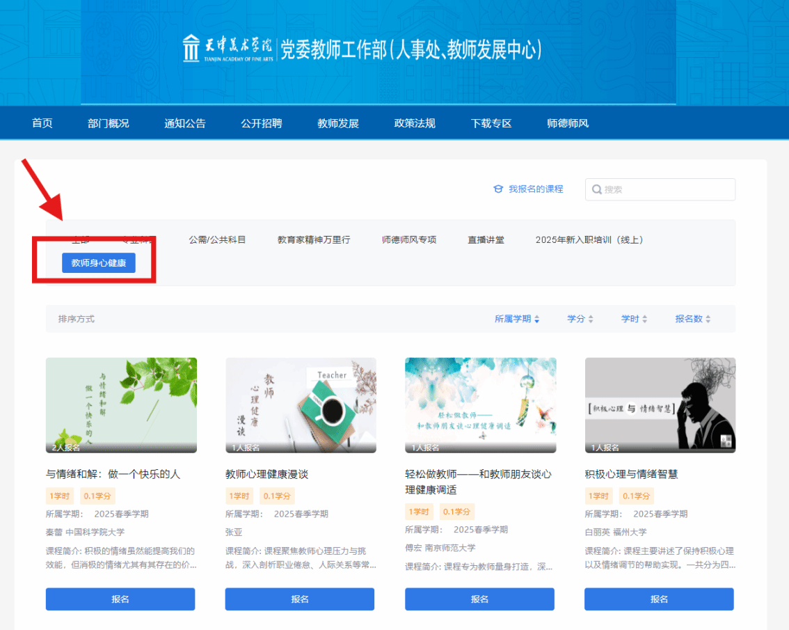Click the Tianjin Academy of Fine Arts logo
The height and width of the screenshot is (630, 789).
(x=228, y=49)
